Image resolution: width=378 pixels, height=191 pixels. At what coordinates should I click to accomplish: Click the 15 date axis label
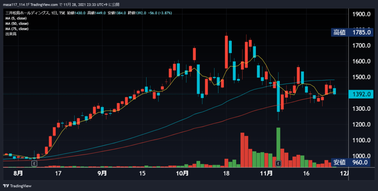142,173
